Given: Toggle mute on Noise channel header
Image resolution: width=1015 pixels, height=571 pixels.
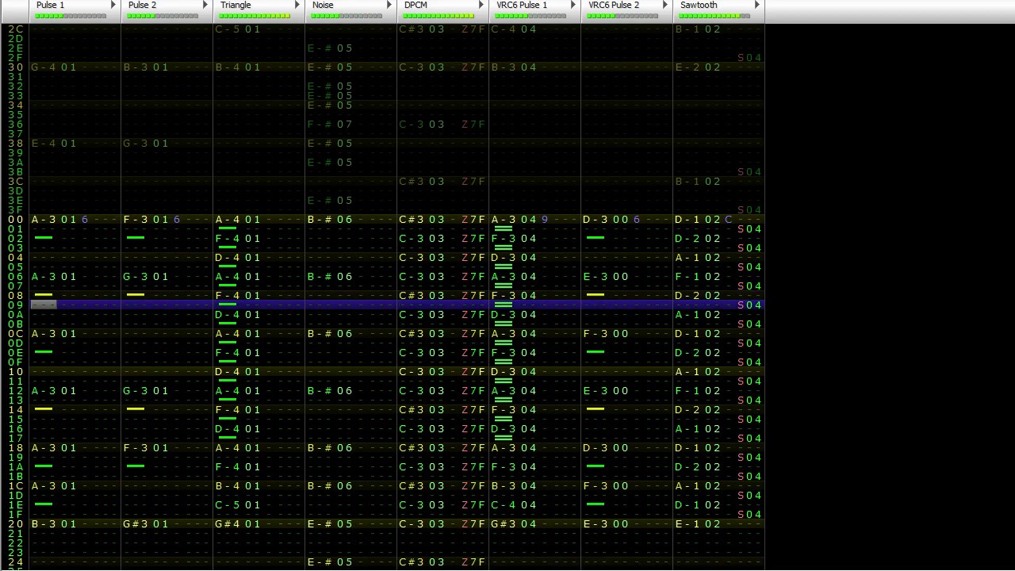Looking at the screenshot, I should (323, 5).
